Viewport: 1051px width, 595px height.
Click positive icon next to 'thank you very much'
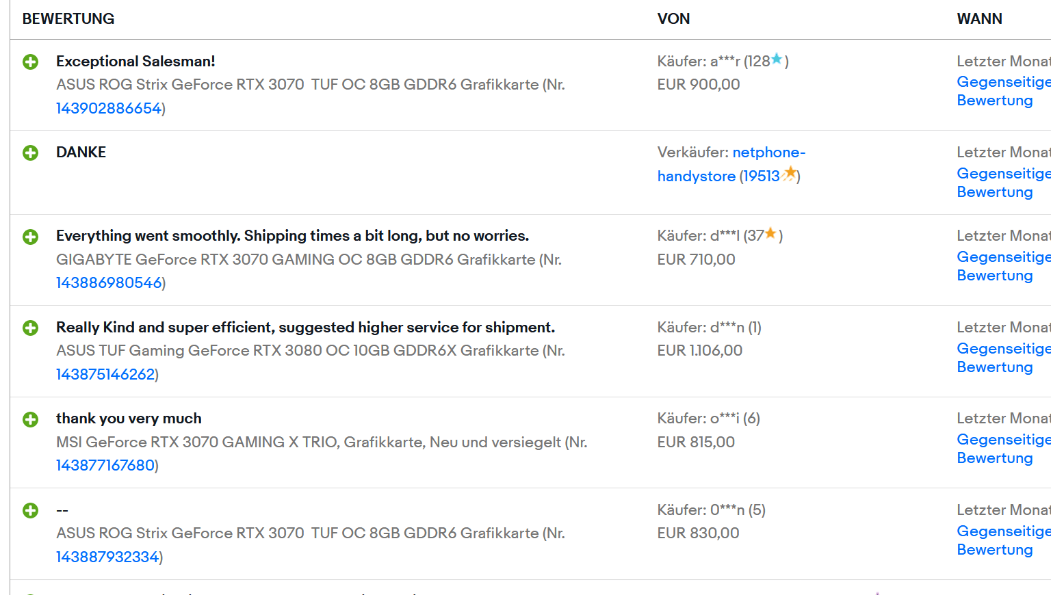pyautogui.click(x=31, y=419)
